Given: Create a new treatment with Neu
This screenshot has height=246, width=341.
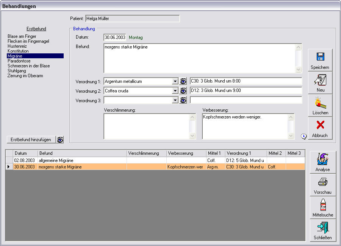Looking at the screenshot, I should point(320,83).
